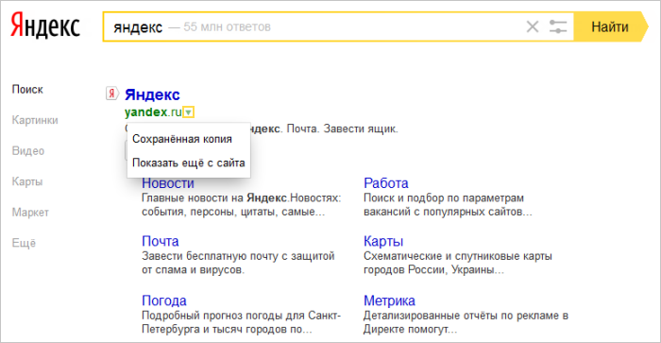Select Сохранённая копия menu entry

click(x=182, y=139)
